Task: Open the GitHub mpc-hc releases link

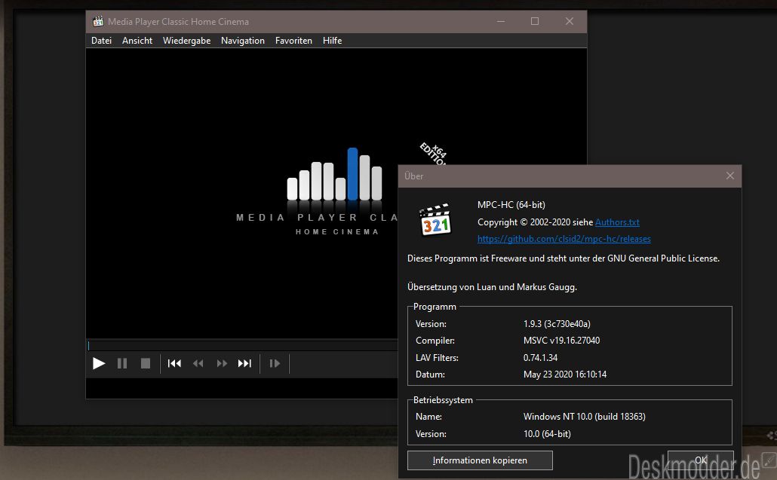Action: 564,239
